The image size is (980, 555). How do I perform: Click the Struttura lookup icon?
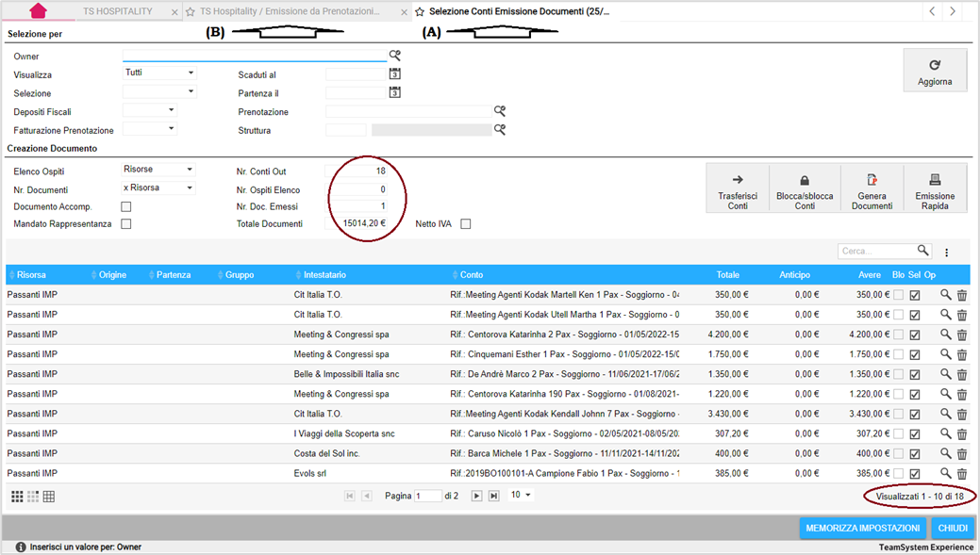pos(499,129)
